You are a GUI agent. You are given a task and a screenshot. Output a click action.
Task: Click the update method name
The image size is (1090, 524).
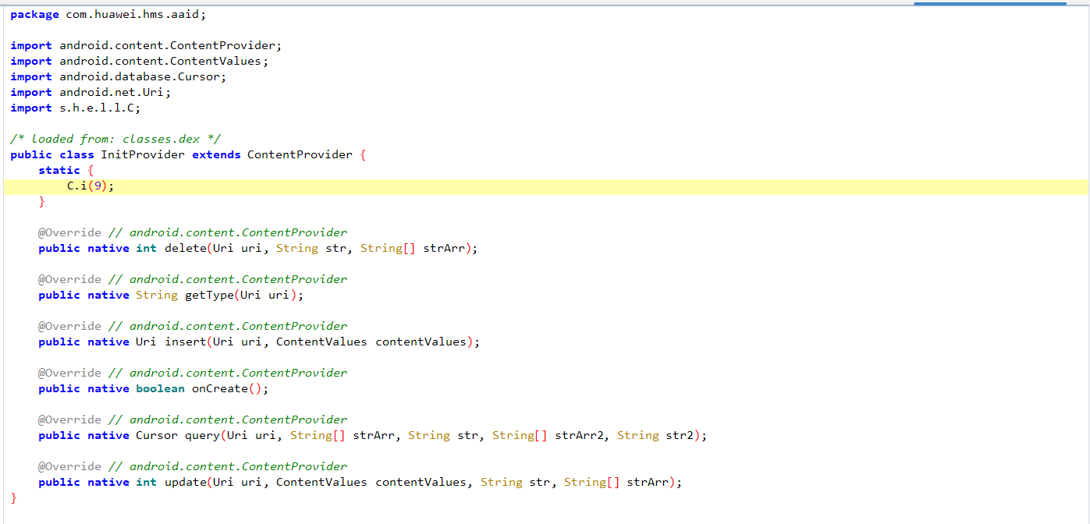coord(185,482)
